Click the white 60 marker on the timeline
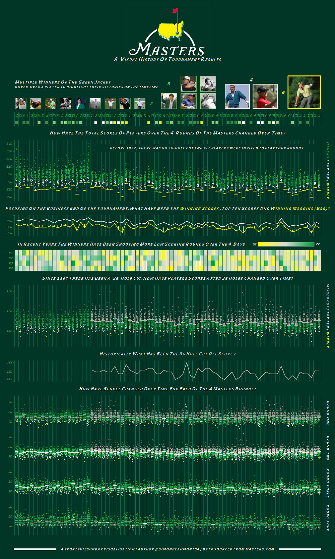335x559 pixels. click(103, 123)
